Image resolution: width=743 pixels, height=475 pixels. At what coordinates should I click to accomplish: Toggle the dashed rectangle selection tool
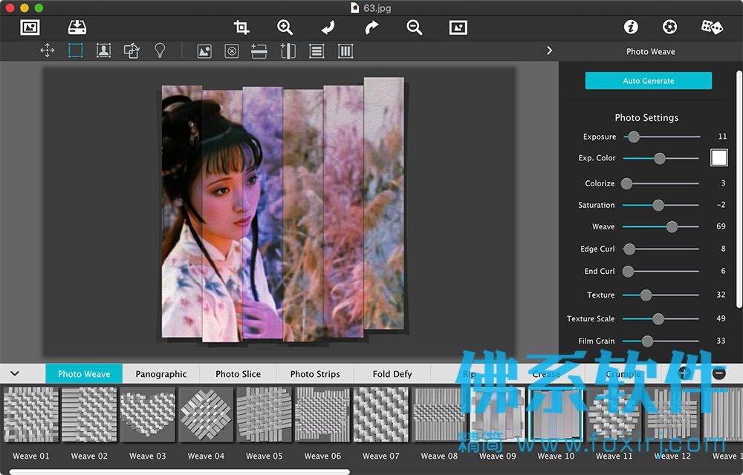coord(75,50)
